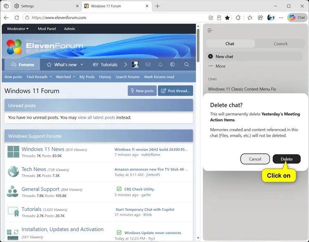This screenshot has width=309, height=242.
Task: Click New posts sub-navigation link
Action: point(13,77)
